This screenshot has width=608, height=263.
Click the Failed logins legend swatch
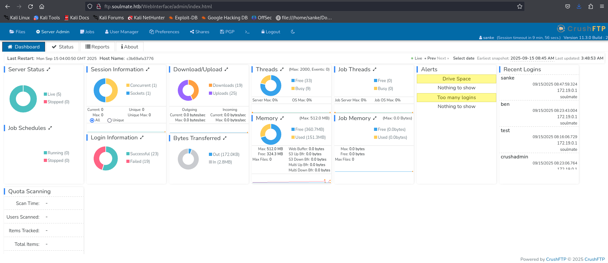point(128,162)
